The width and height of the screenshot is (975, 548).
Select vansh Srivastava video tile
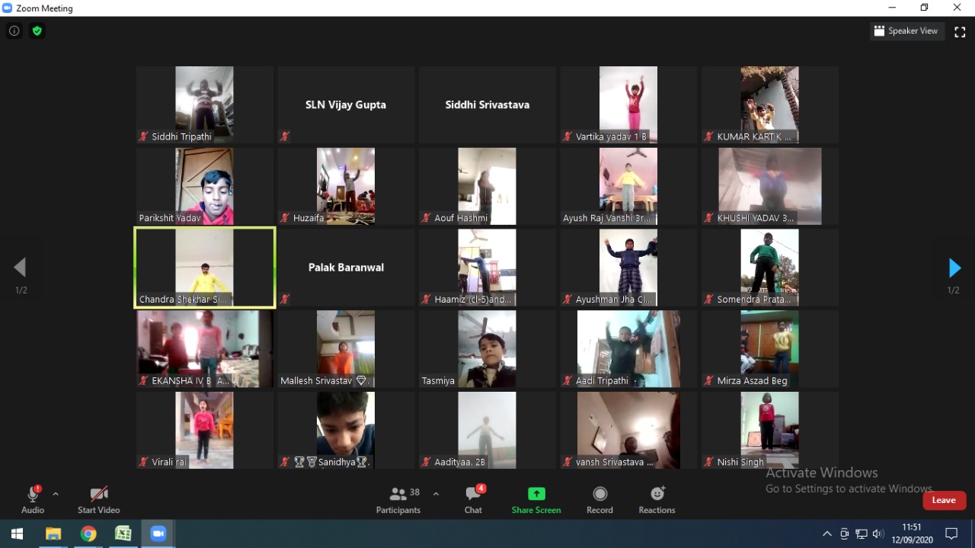tap(628, 431)
